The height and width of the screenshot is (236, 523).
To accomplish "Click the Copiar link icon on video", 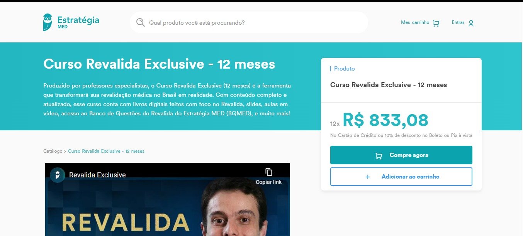I will point(269,172).
